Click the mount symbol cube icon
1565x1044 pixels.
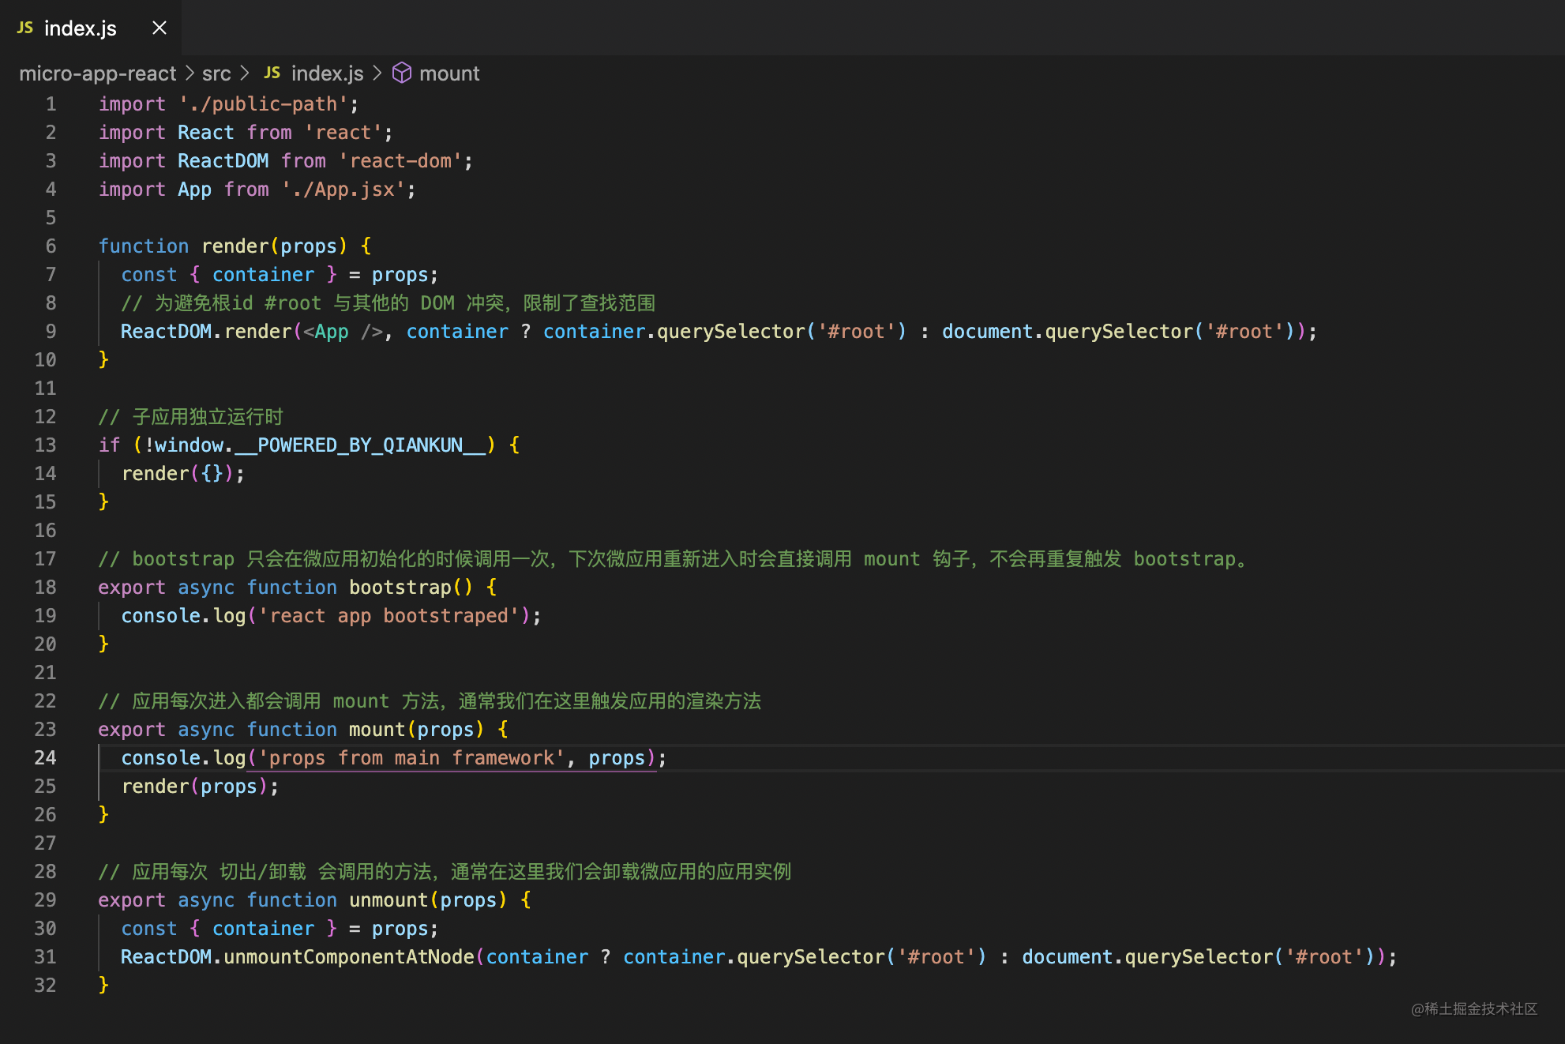click(402, 73)
